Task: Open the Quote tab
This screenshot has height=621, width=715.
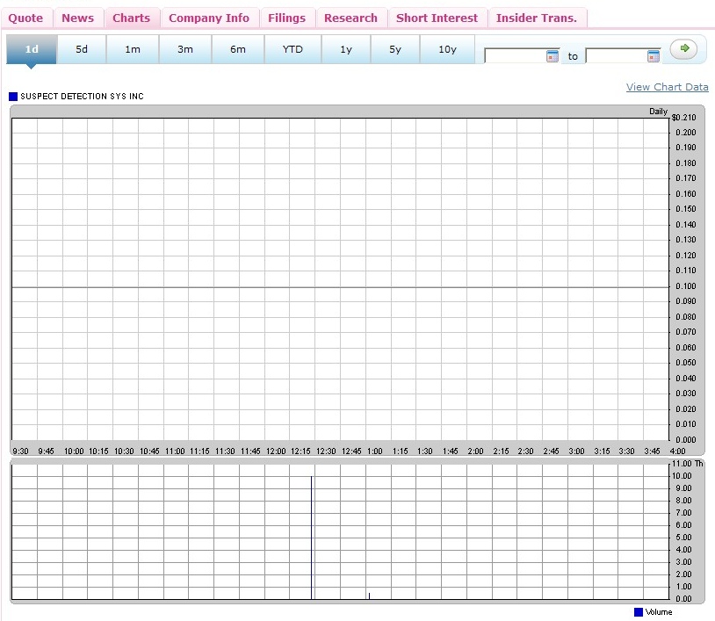Action: pos(25,18)
